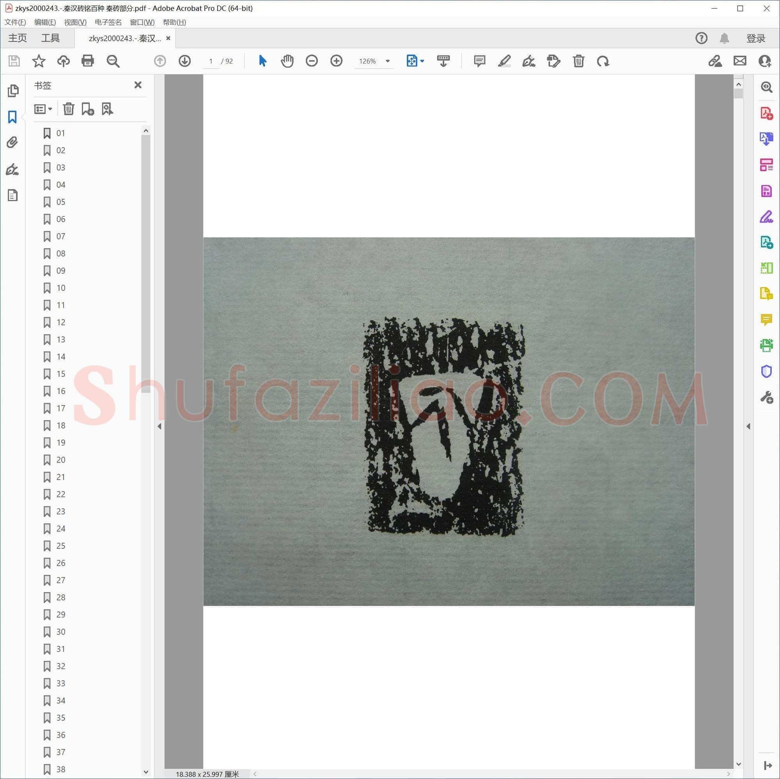
Task: Open Fill & Sign pen tool in right pane
Action: 766,216
